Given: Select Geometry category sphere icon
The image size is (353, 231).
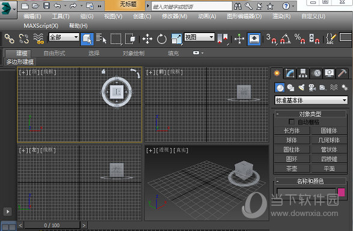Looking at the screenshot, I should (x=280, y=88).
